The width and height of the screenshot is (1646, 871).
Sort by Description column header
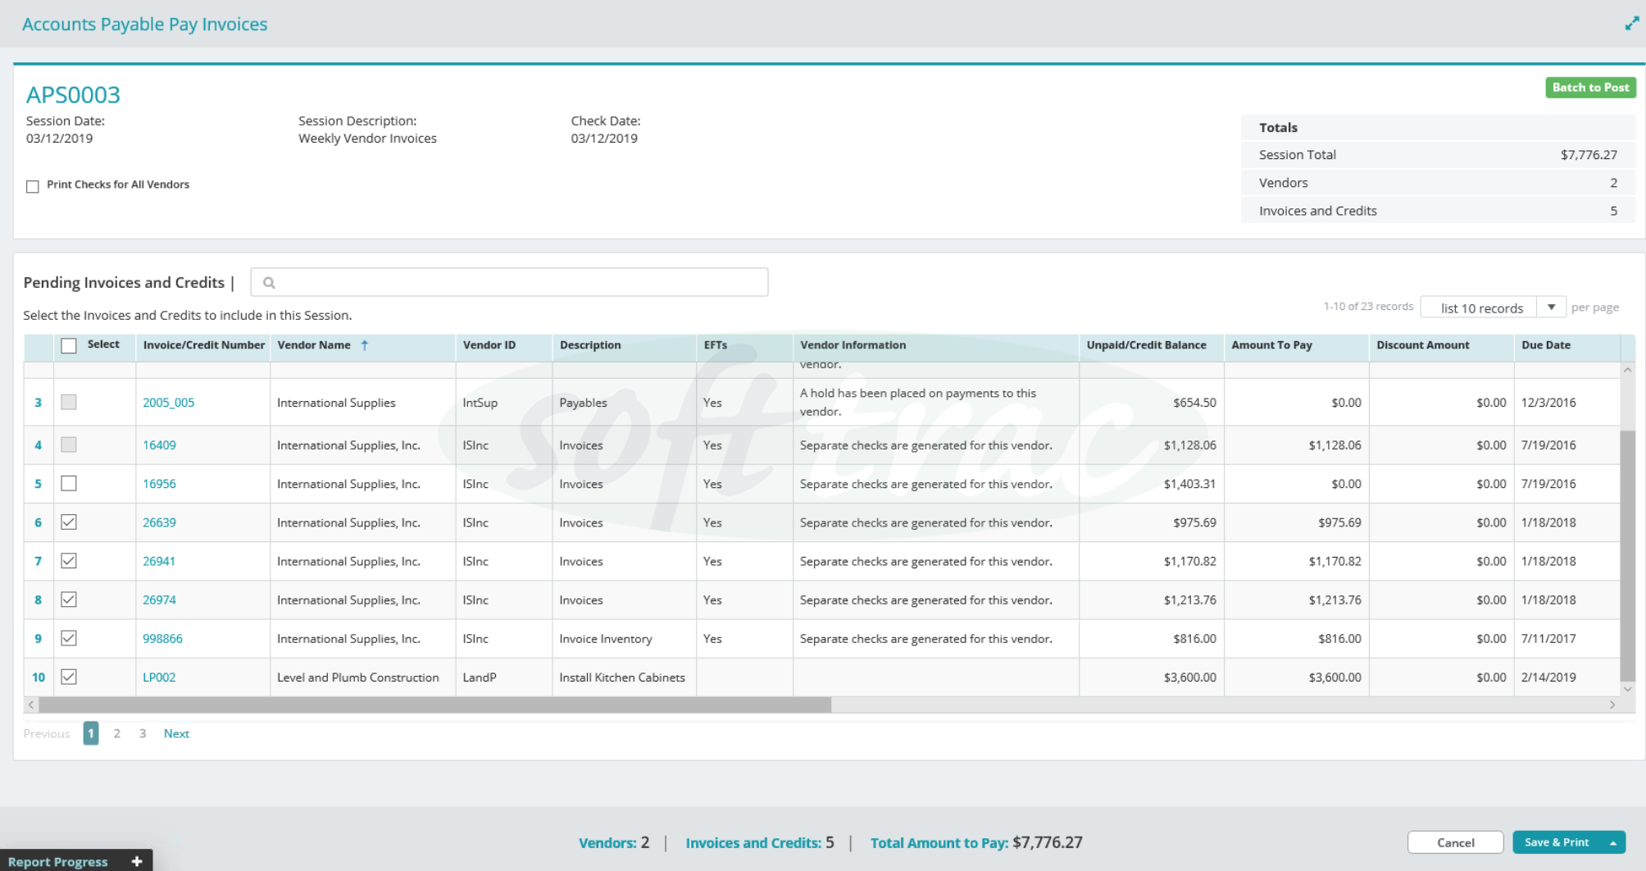590,345
